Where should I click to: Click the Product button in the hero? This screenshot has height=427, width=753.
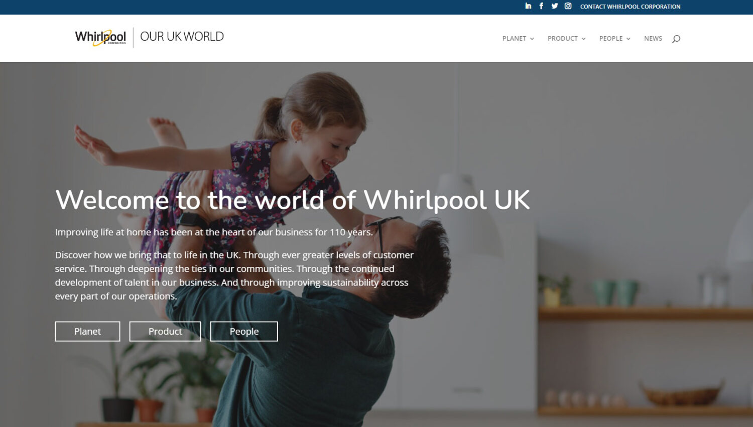(x=165, y=331)
